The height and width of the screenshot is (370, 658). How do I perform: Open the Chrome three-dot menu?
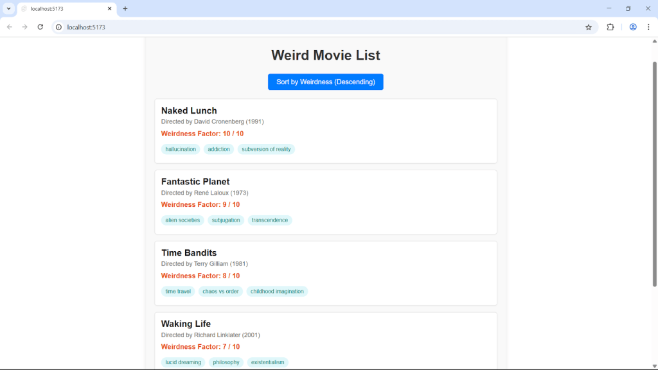pos(649,27)
